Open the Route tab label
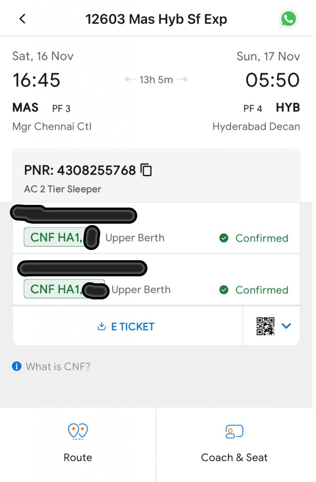 77,458
